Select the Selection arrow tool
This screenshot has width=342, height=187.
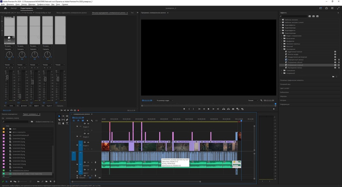(x=59, y=116)
